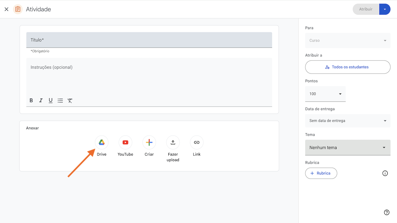This screenshot has height=223, width=397.
Task: Toggle italic formatting in instructions
Action: click(41, 100)
